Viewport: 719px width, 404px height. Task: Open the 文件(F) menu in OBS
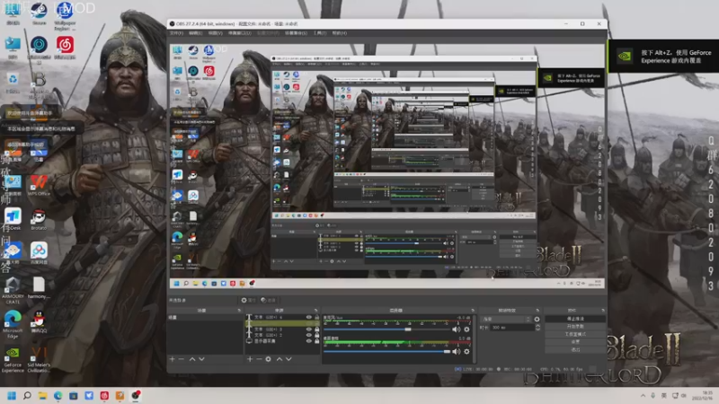coord(176,33)
